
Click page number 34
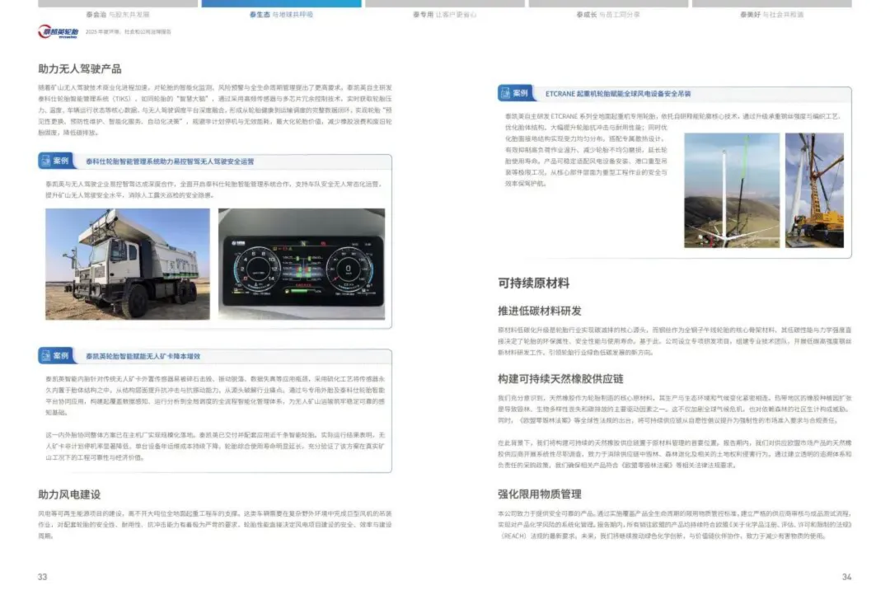pyautogui.click(x=847, y=577)
